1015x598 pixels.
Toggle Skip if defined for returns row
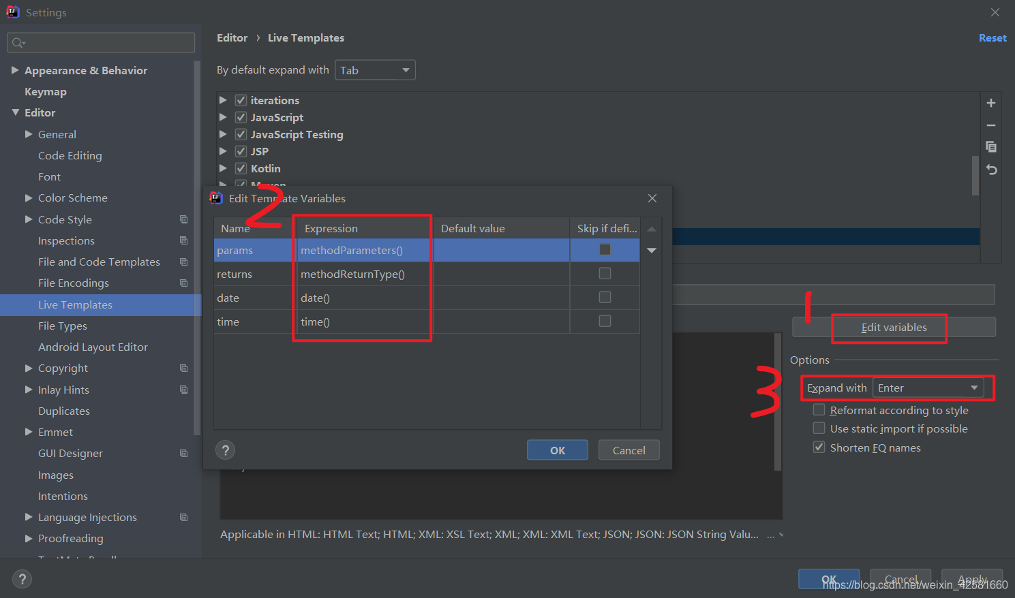coord(605,274)
